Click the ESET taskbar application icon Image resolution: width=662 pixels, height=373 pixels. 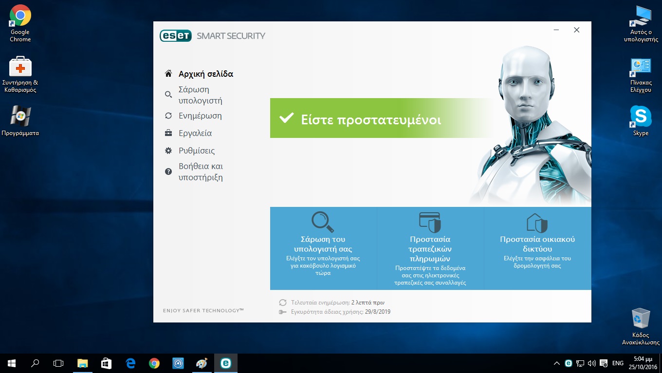click(x=225, y=363)
